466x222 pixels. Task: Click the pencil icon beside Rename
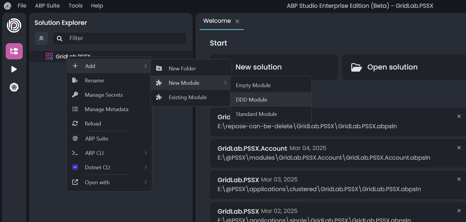coord(75,80)
